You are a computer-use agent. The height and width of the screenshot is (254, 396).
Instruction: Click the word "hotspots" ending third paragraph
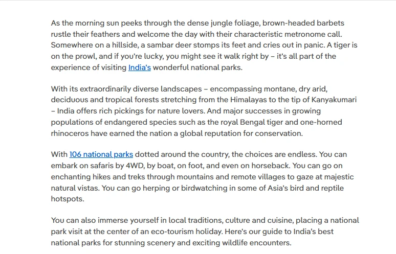coord(67,199)
